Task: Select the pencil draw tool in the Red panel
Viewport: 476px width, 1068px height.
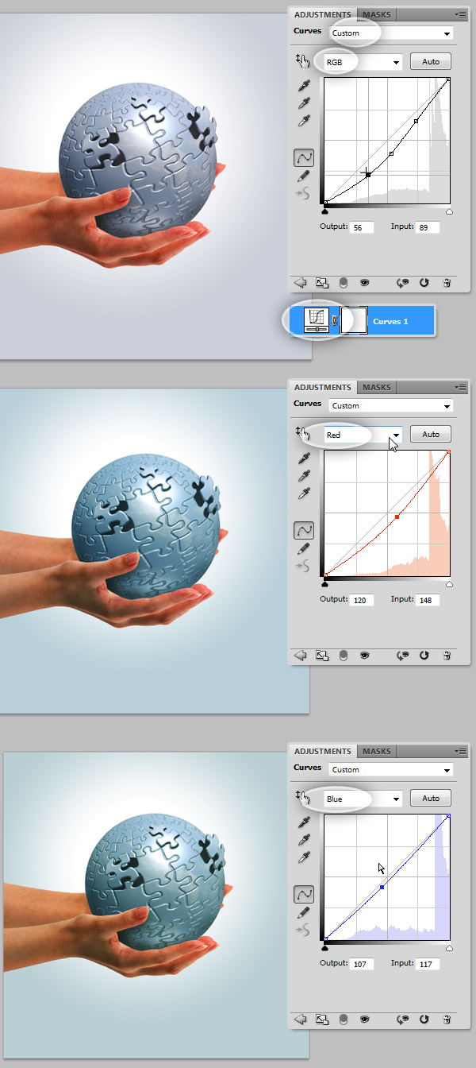Action: pyautogui.click(x=304, y=548)
